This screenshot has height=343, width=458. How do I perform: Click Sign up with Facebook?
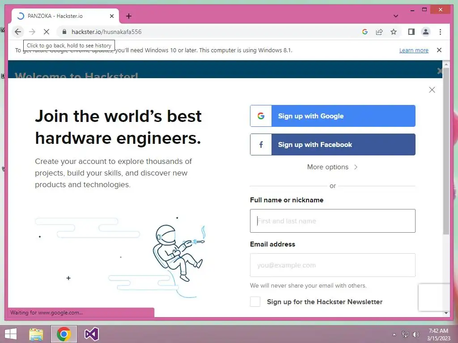pyautogui.click(x=333, y=144)
